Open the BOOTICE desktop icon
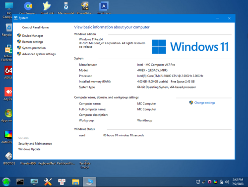The width and height of the screenshot is (248, 187). [9, 158]
